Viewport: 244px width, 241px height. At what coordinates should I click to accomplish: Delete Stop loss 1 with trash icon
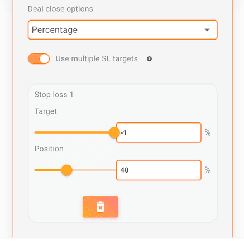coord(101,206)
